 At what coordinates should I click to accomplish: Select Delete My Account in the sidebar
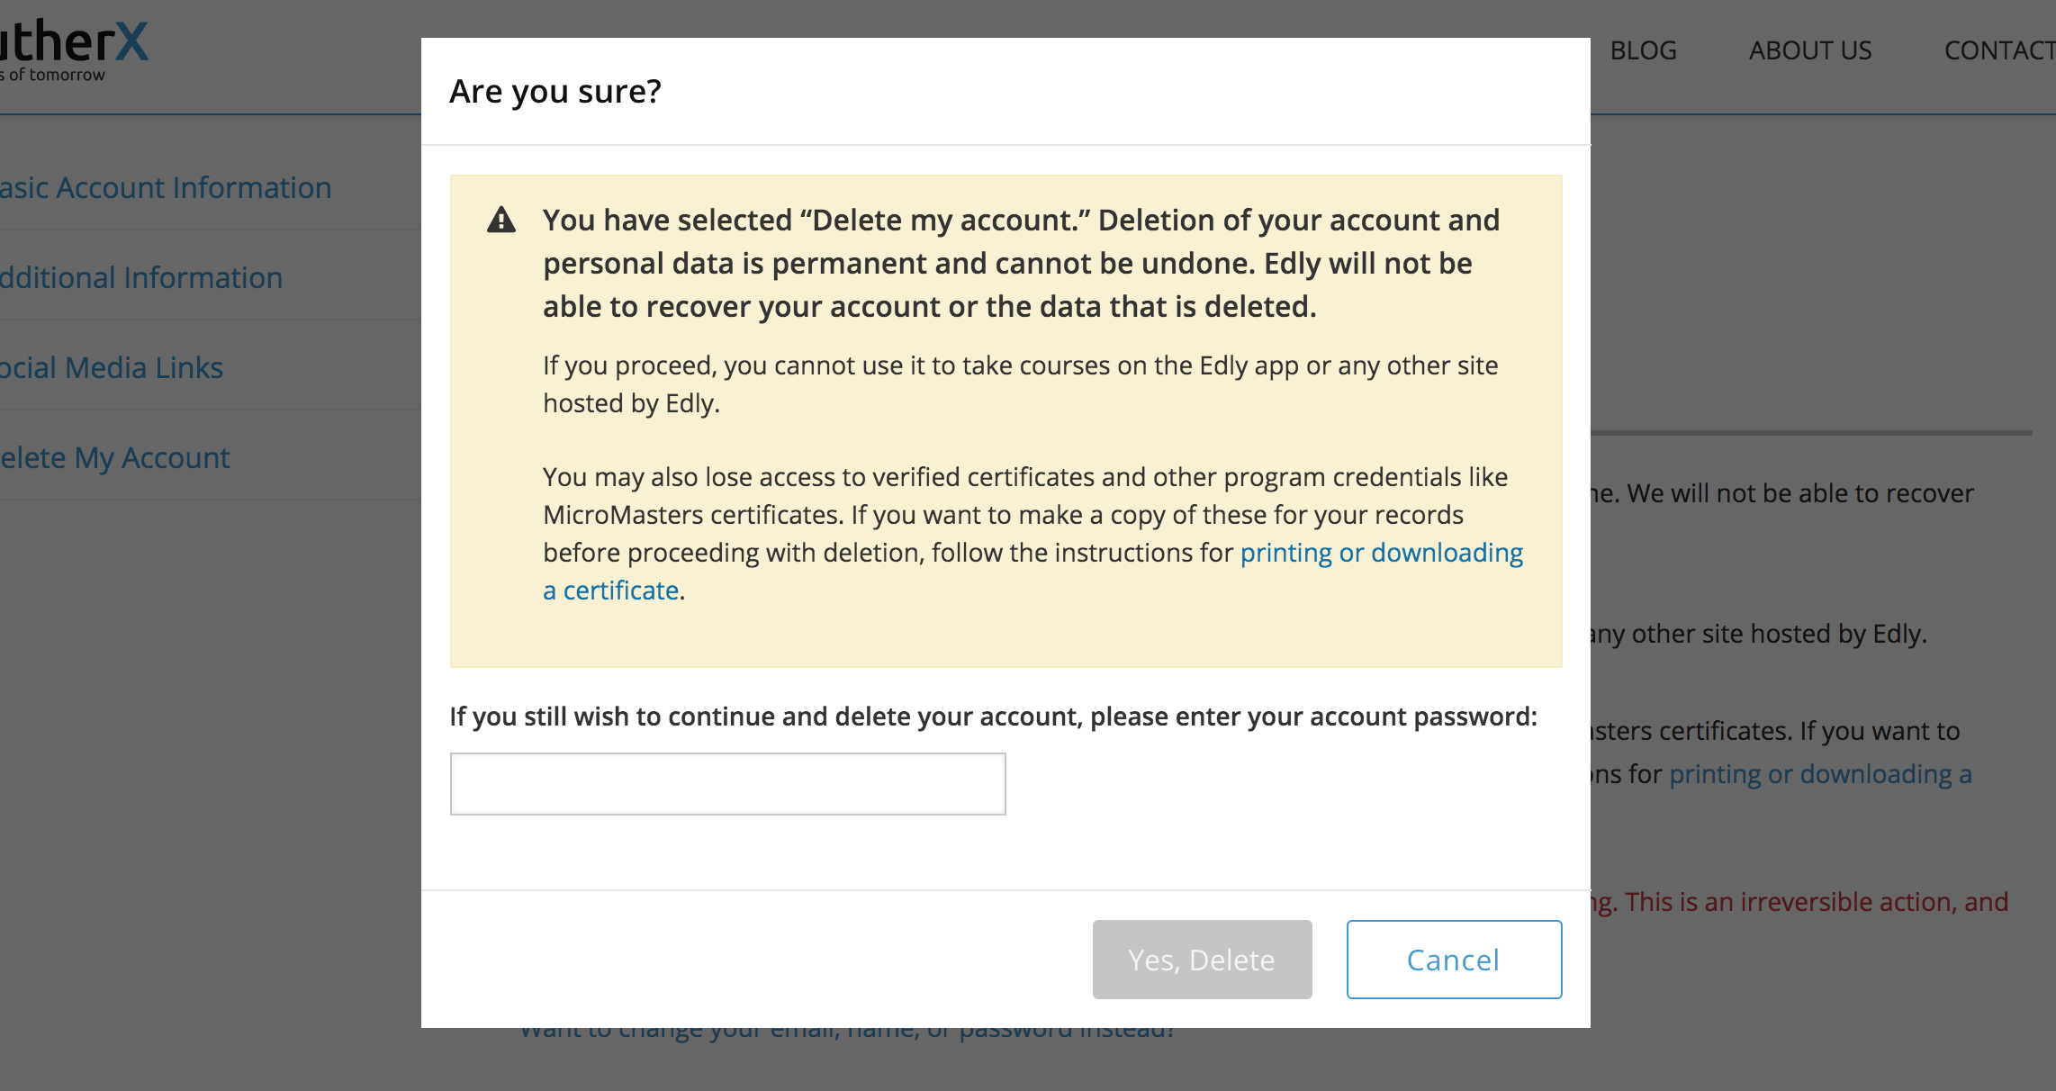115,457
